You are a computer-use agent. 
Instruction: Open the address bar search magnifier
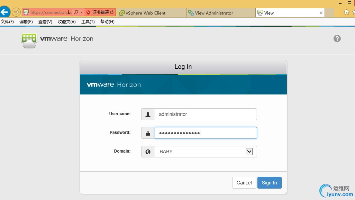(x=76, y=12)
